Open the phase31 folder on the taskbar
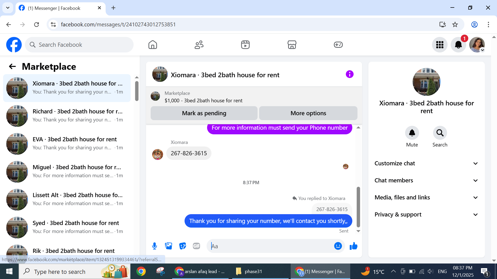Viewport: 497px width, 279px height. 260,271
